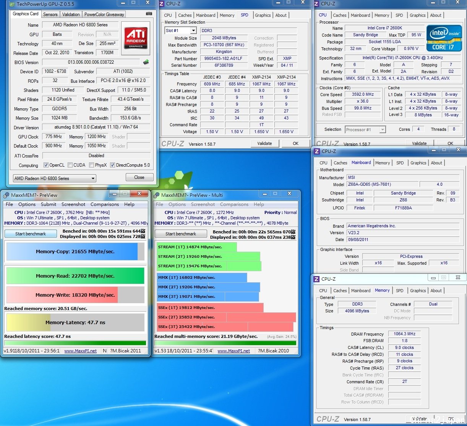
Task: Click the ATI CrossFire 'Disabled' field
Action: (96, 156)
